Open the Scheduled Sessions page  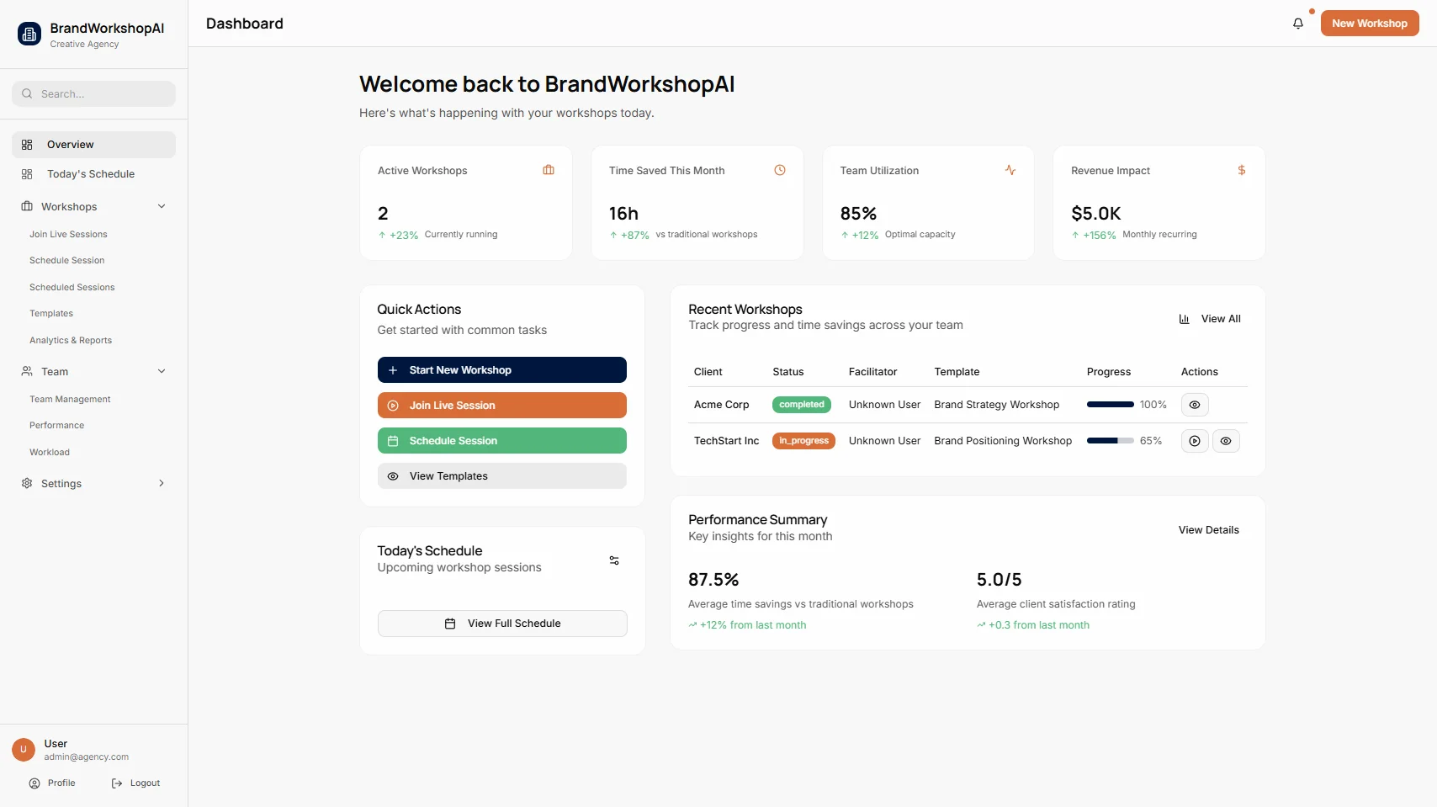tap(72, 287)
